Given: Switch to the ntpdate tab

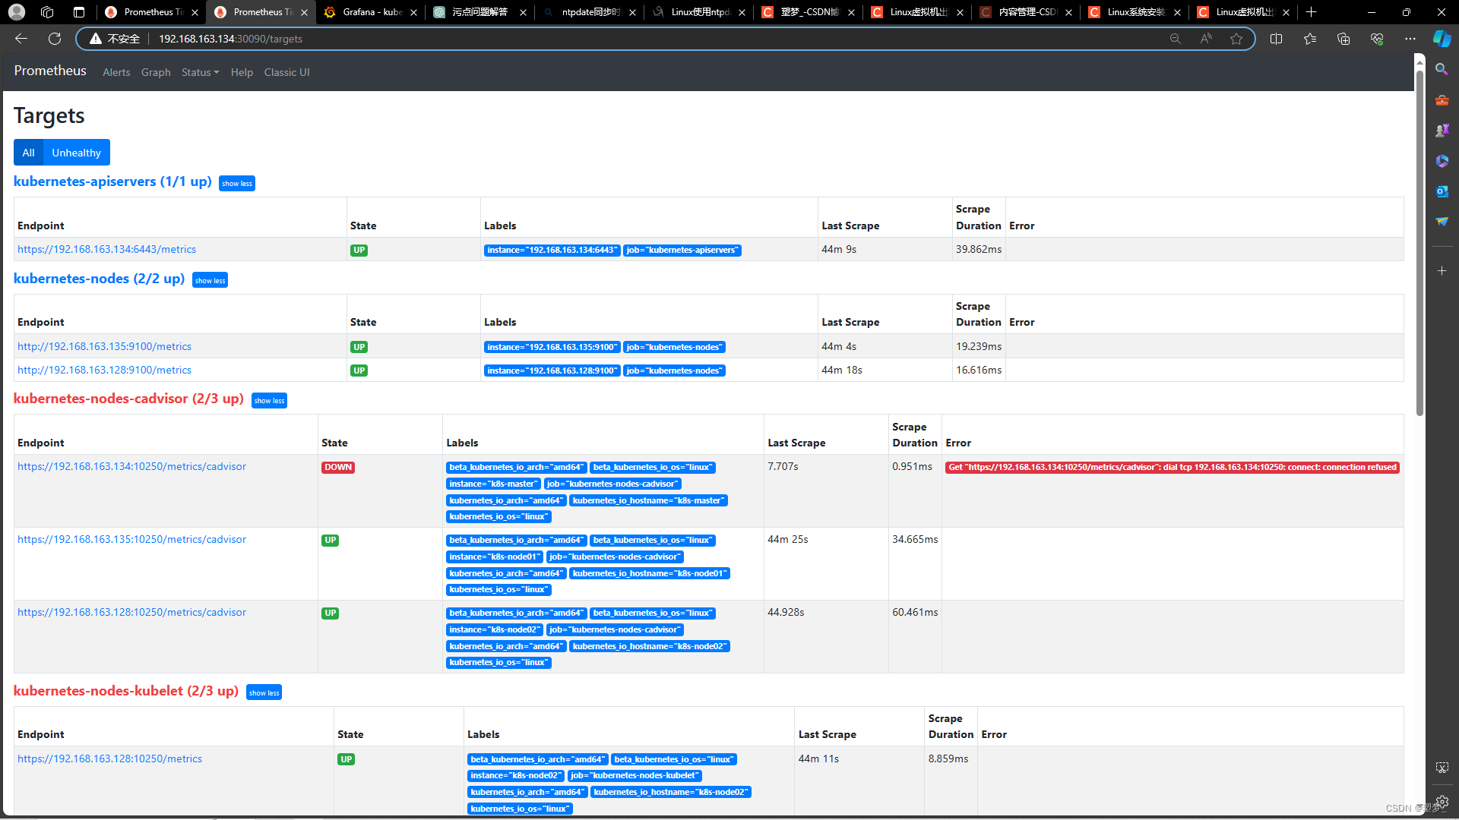Looking at the screenshot, I should click(590, 12).
